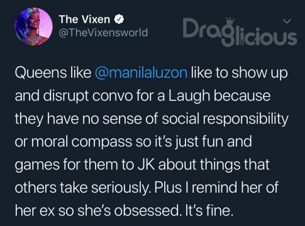Viewport: 305px width, 226px height.
Task: Visit the @TheVixensworld handle
Action: click(103, 33)
